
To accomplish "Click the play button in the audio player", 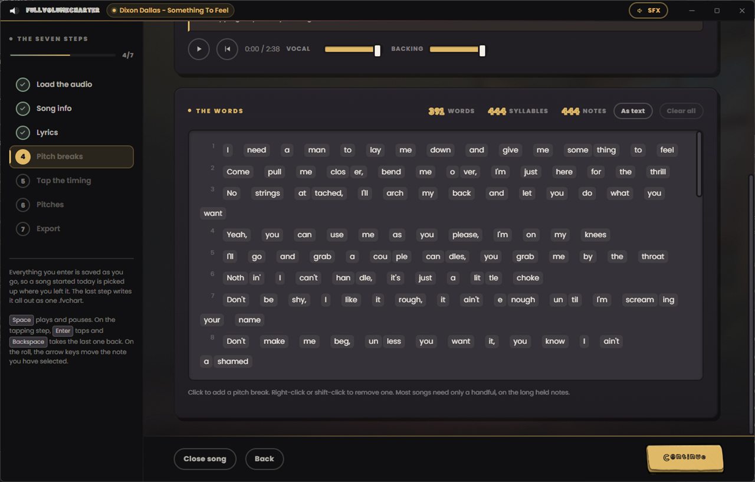I will coord(199,49).
